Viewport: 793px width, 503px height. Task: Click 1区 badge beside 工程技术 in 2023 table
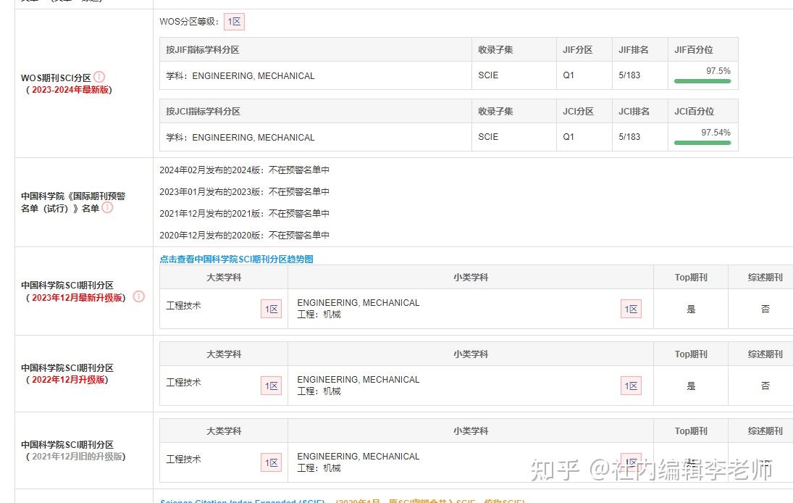pos(271,308)
